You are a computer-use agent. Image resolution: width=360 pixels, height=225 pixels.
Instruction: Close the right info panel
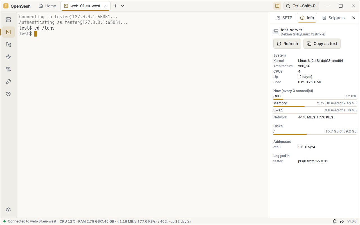pos(354,18)
